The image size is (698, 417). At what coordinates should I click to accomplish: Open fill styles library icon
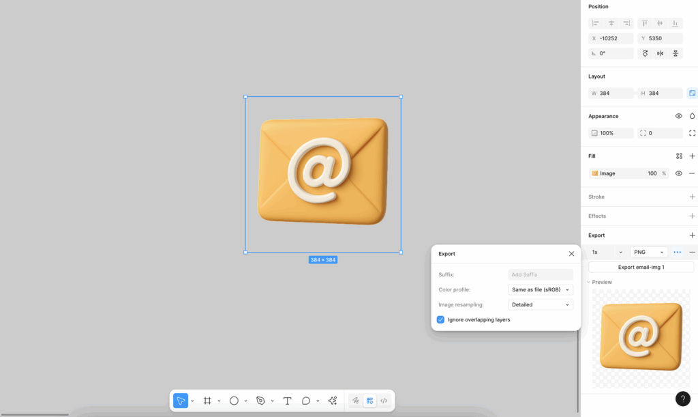679,156
